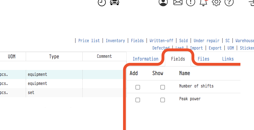Screen dimensions: 254x130
Task: Click the help question mark icon
Action: tap(229, 2)
